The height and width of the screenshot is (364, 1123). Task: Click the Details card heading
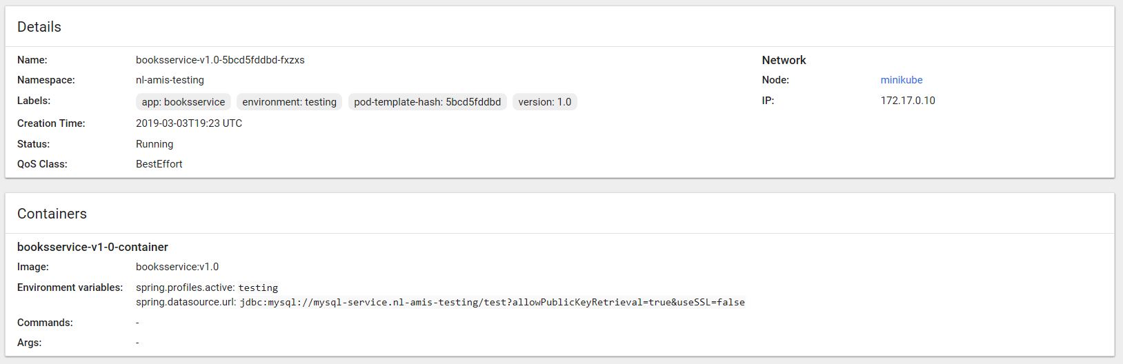(39, 27)
